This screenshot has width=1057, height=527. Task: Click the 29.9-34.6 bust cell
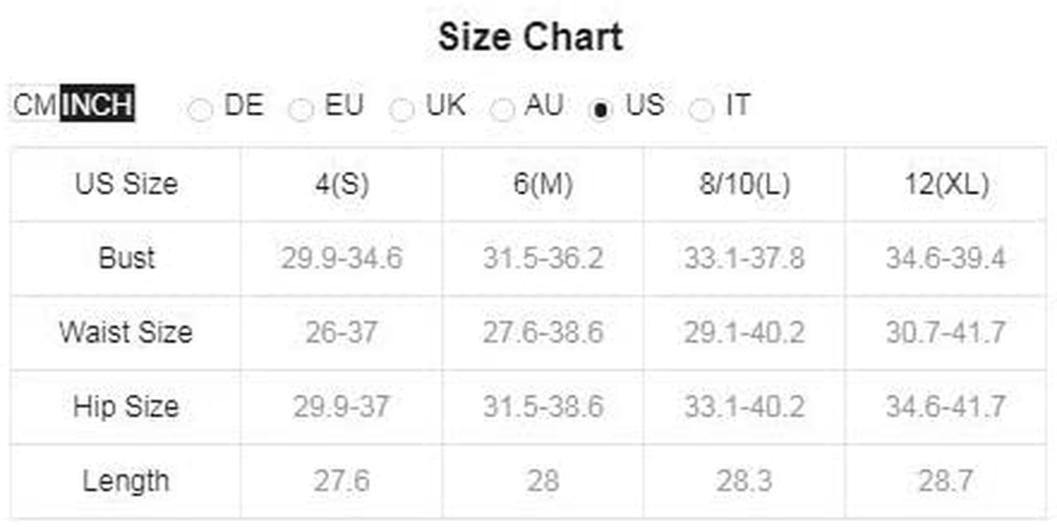[342, 258]
